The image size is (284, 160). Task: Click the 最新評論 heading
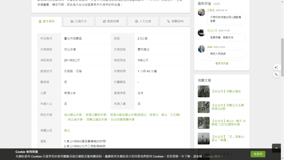[204, 4]
